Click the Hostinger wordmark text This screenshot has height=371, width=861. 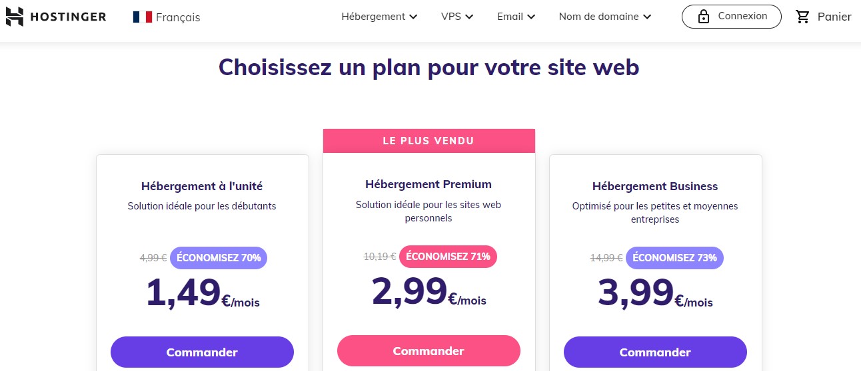pyautogui.click(x=68, y=17)
